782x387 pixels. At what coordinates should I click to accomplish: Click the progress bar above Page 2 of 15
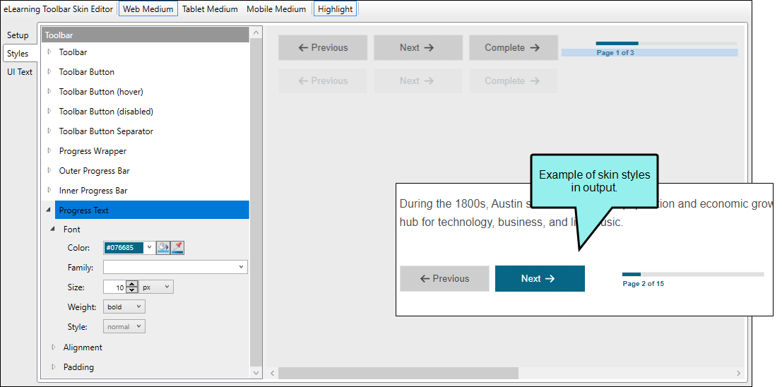pos(693,274)
